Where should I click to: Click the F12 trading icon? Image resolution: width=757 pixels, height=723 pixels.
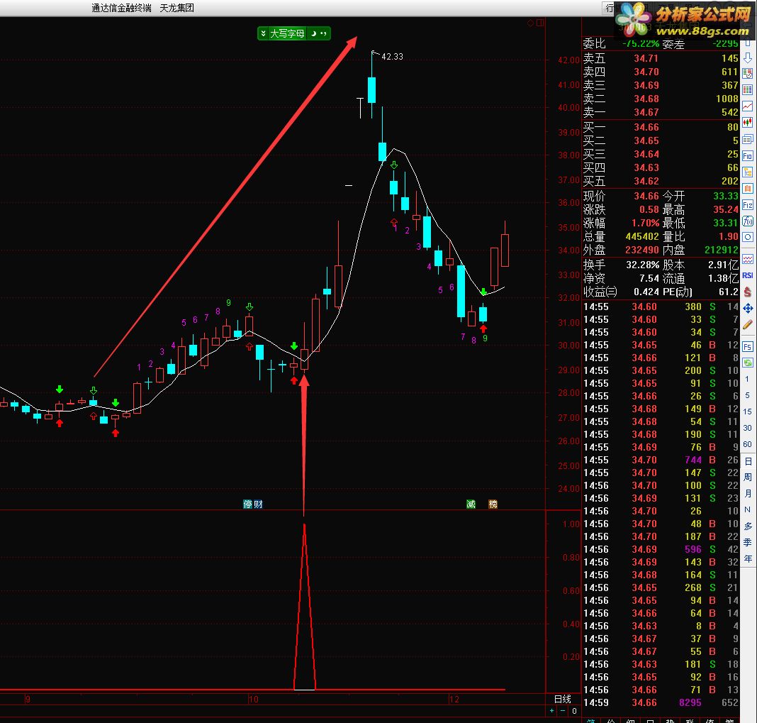click(747, 205)
